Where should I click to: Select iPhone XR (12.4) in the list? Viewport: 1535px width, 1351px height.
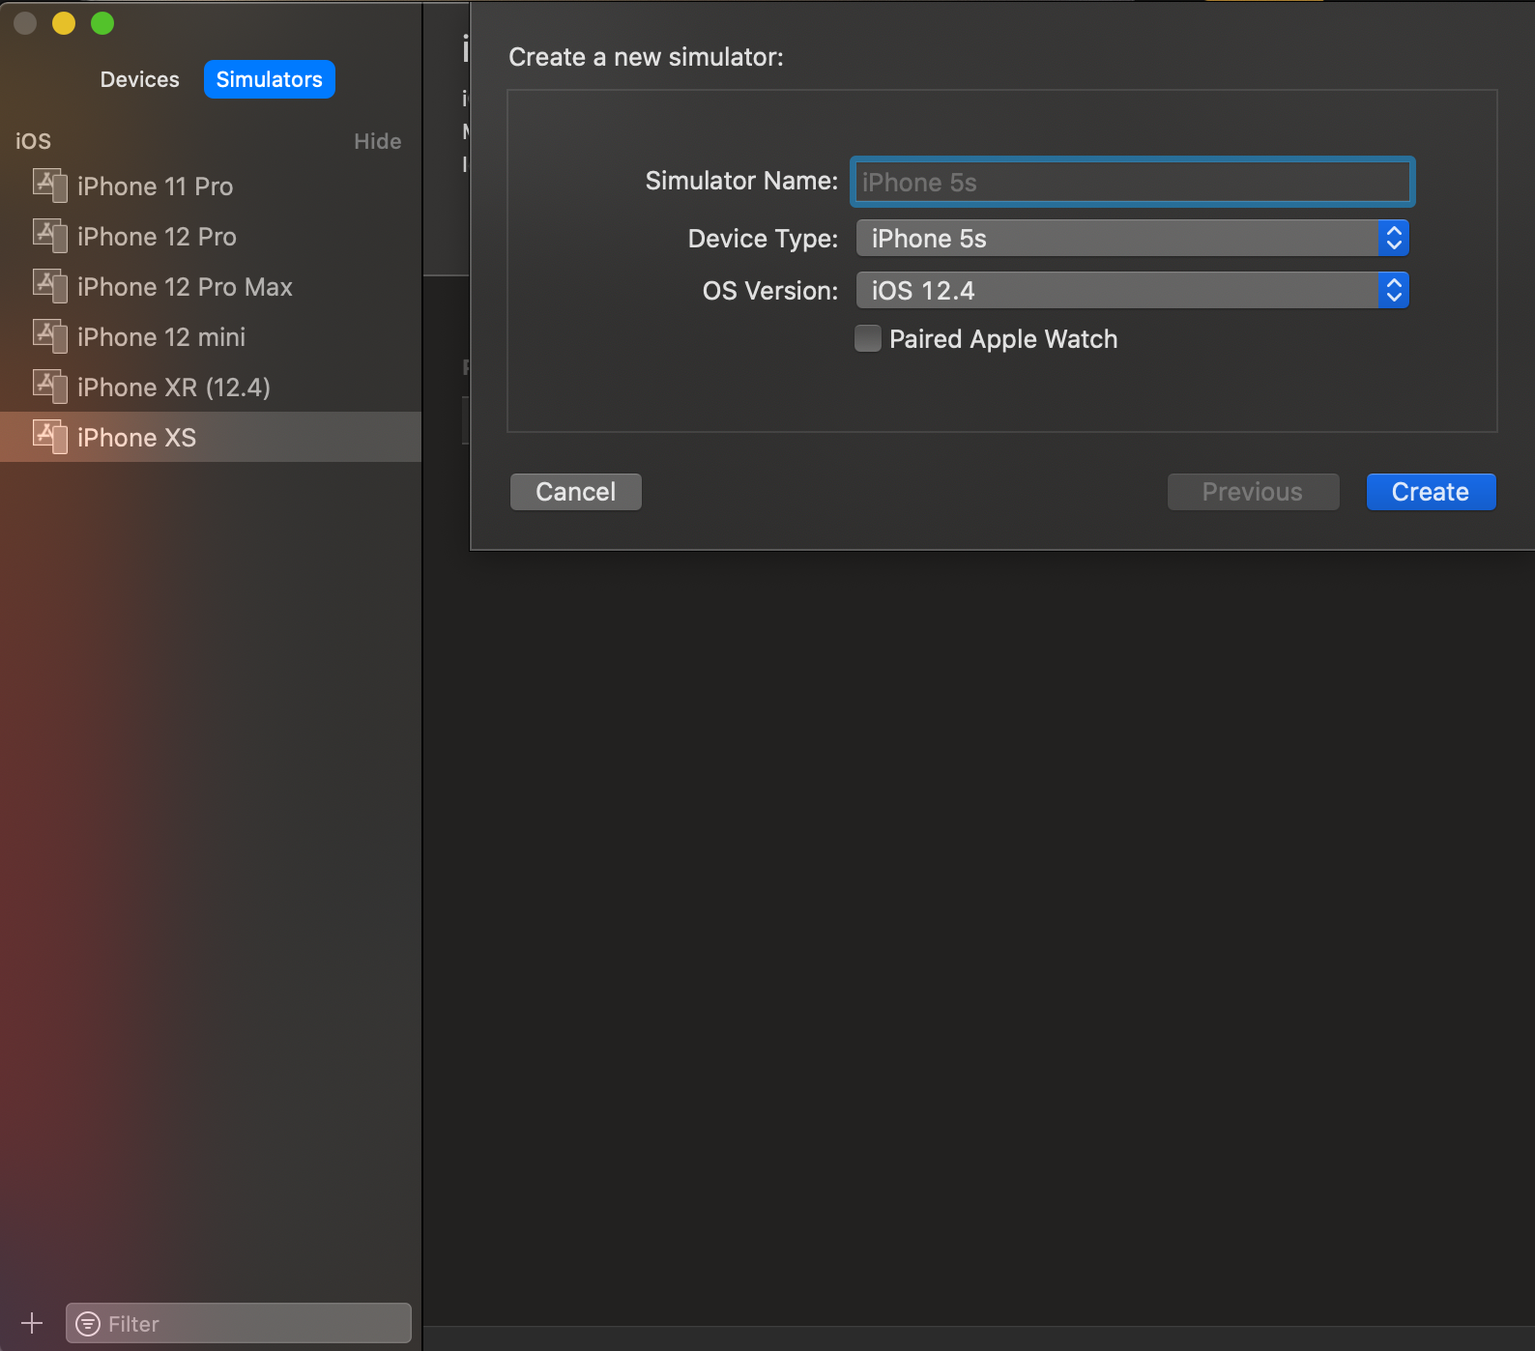(x=211, y=387)
